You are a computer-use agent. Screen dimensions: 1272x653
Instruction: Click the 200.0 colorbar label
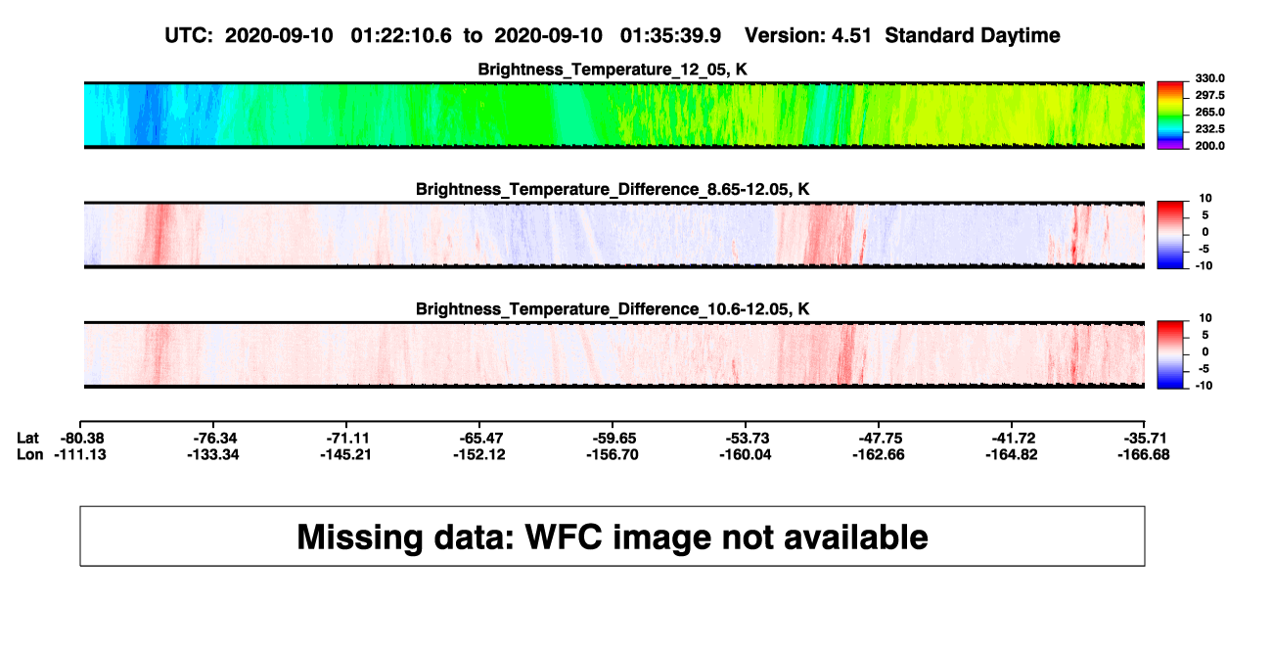tap(1209, 145)
